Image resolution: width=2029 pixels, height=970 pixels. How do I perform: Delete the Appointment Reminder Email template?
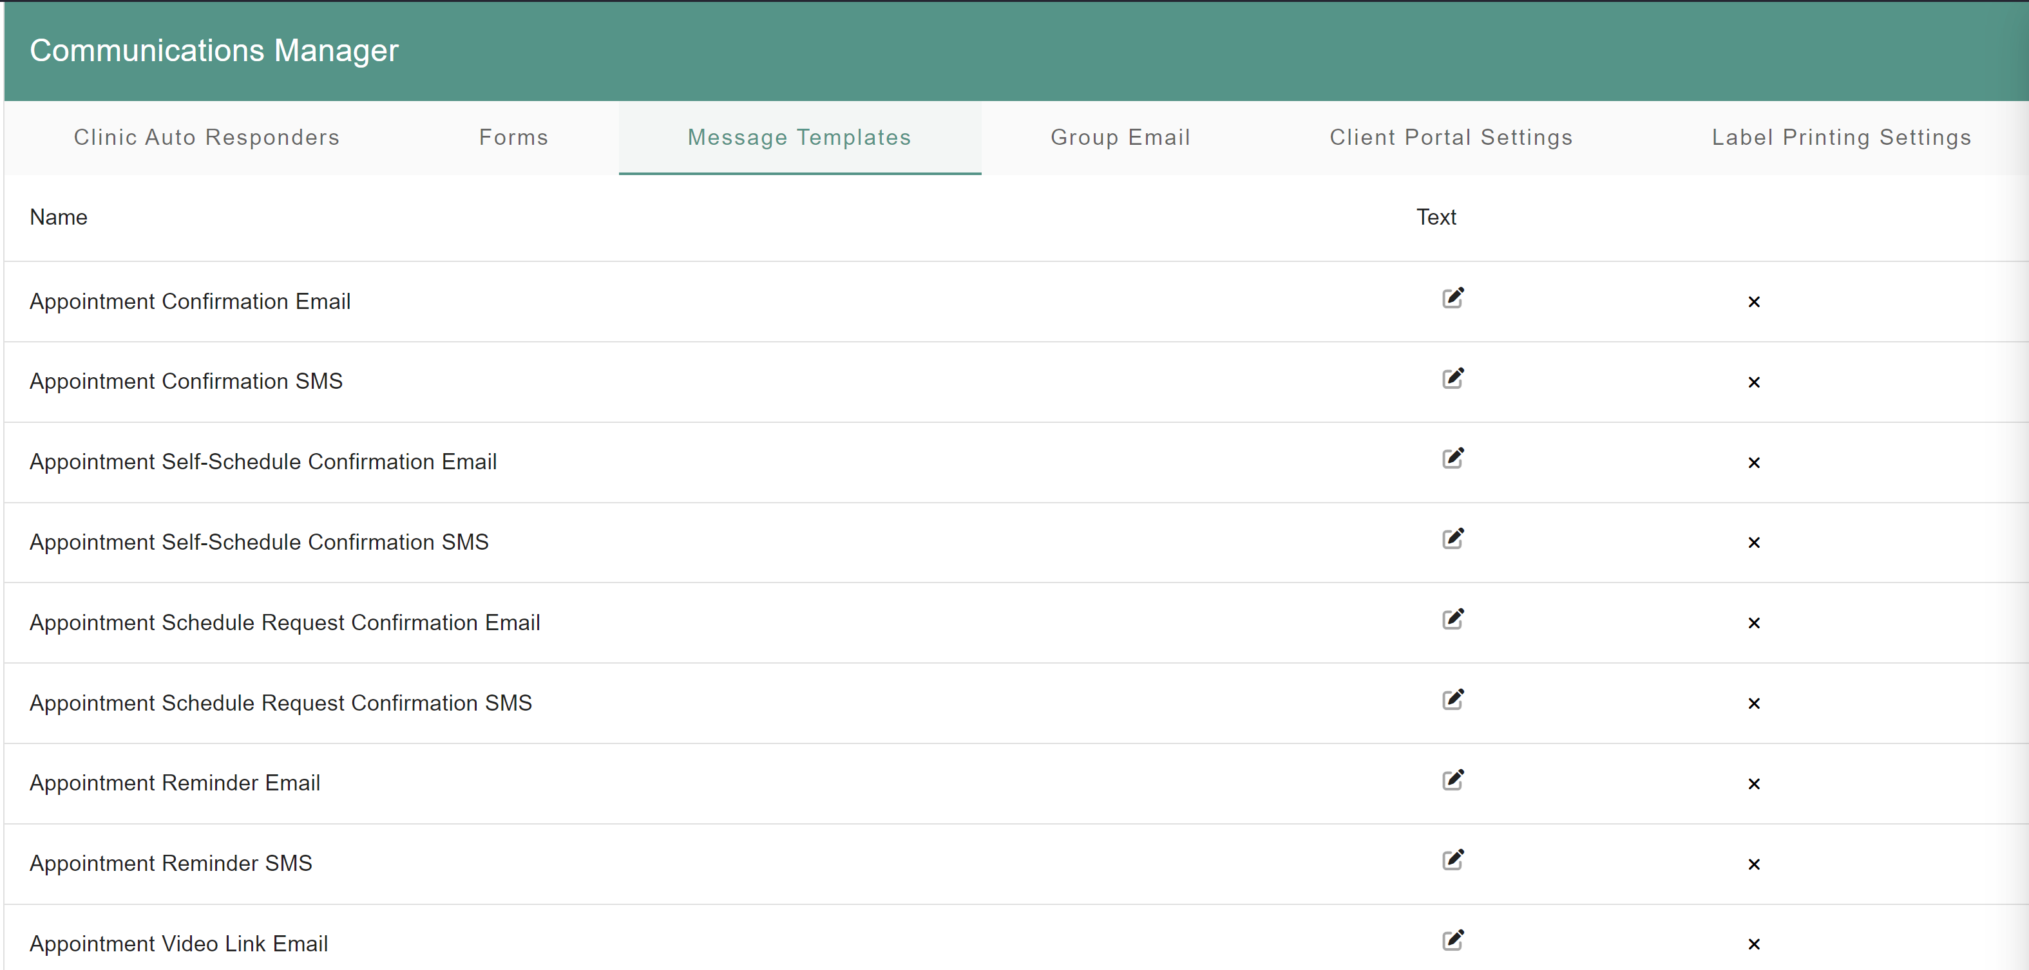pos(1753,784)
